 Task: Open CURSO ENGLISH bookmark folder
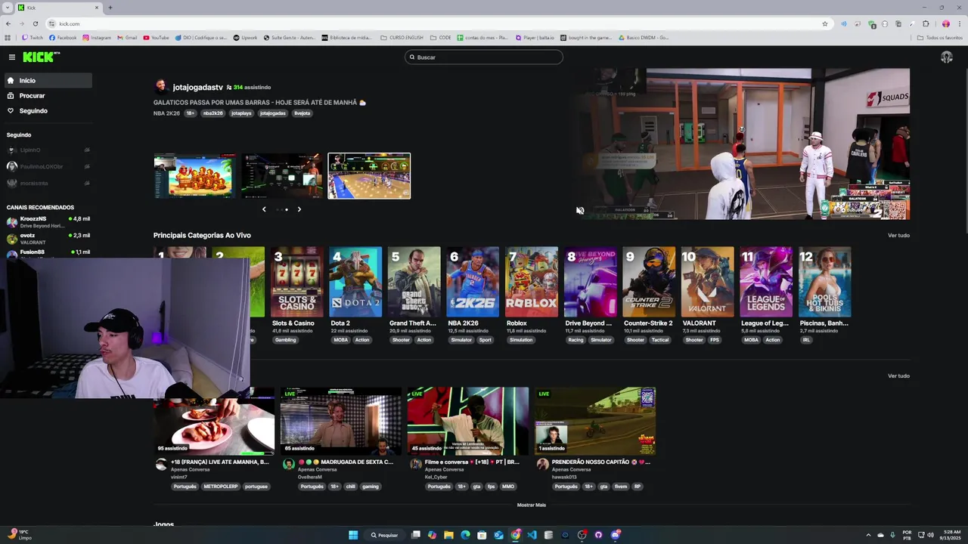(402, 38)
